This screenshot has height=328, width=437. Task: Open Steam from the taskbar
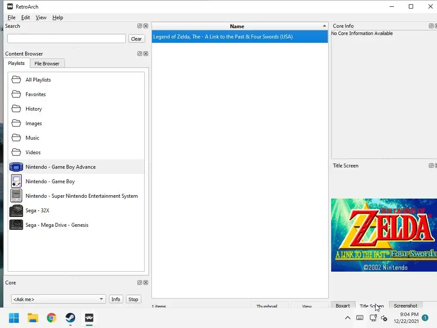coord(70,318)
